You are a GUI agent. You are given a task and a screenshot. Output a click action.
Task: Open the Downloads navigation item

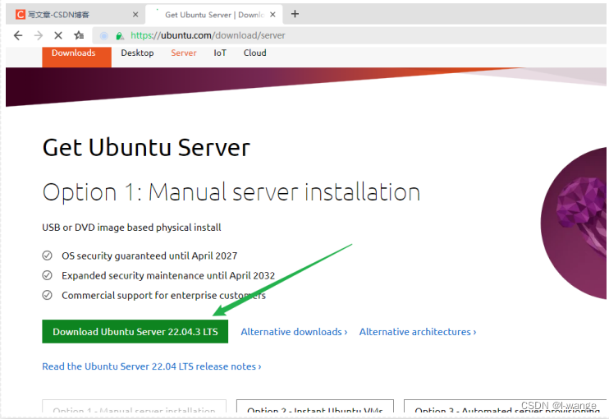click(x=76, y=57)
